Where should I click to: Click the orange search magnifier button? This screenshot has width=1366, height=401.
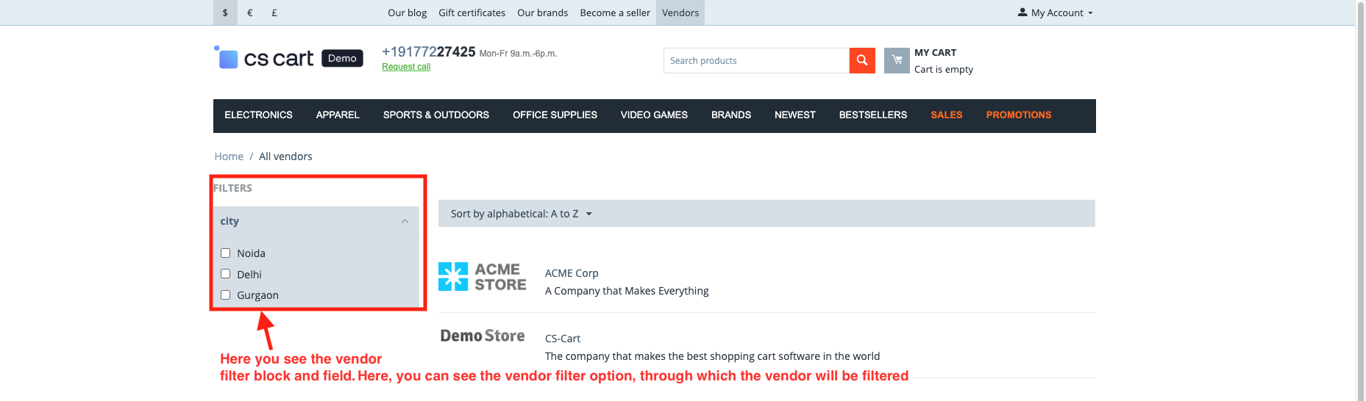pos(862,60)
